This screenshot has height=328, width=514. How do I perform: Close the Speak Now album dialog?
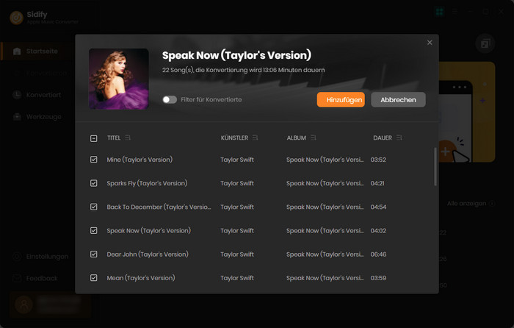(430, 43)
